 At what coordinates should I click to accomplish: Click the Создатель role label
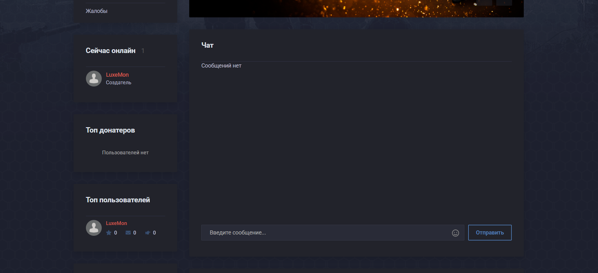tap(118, 83)
